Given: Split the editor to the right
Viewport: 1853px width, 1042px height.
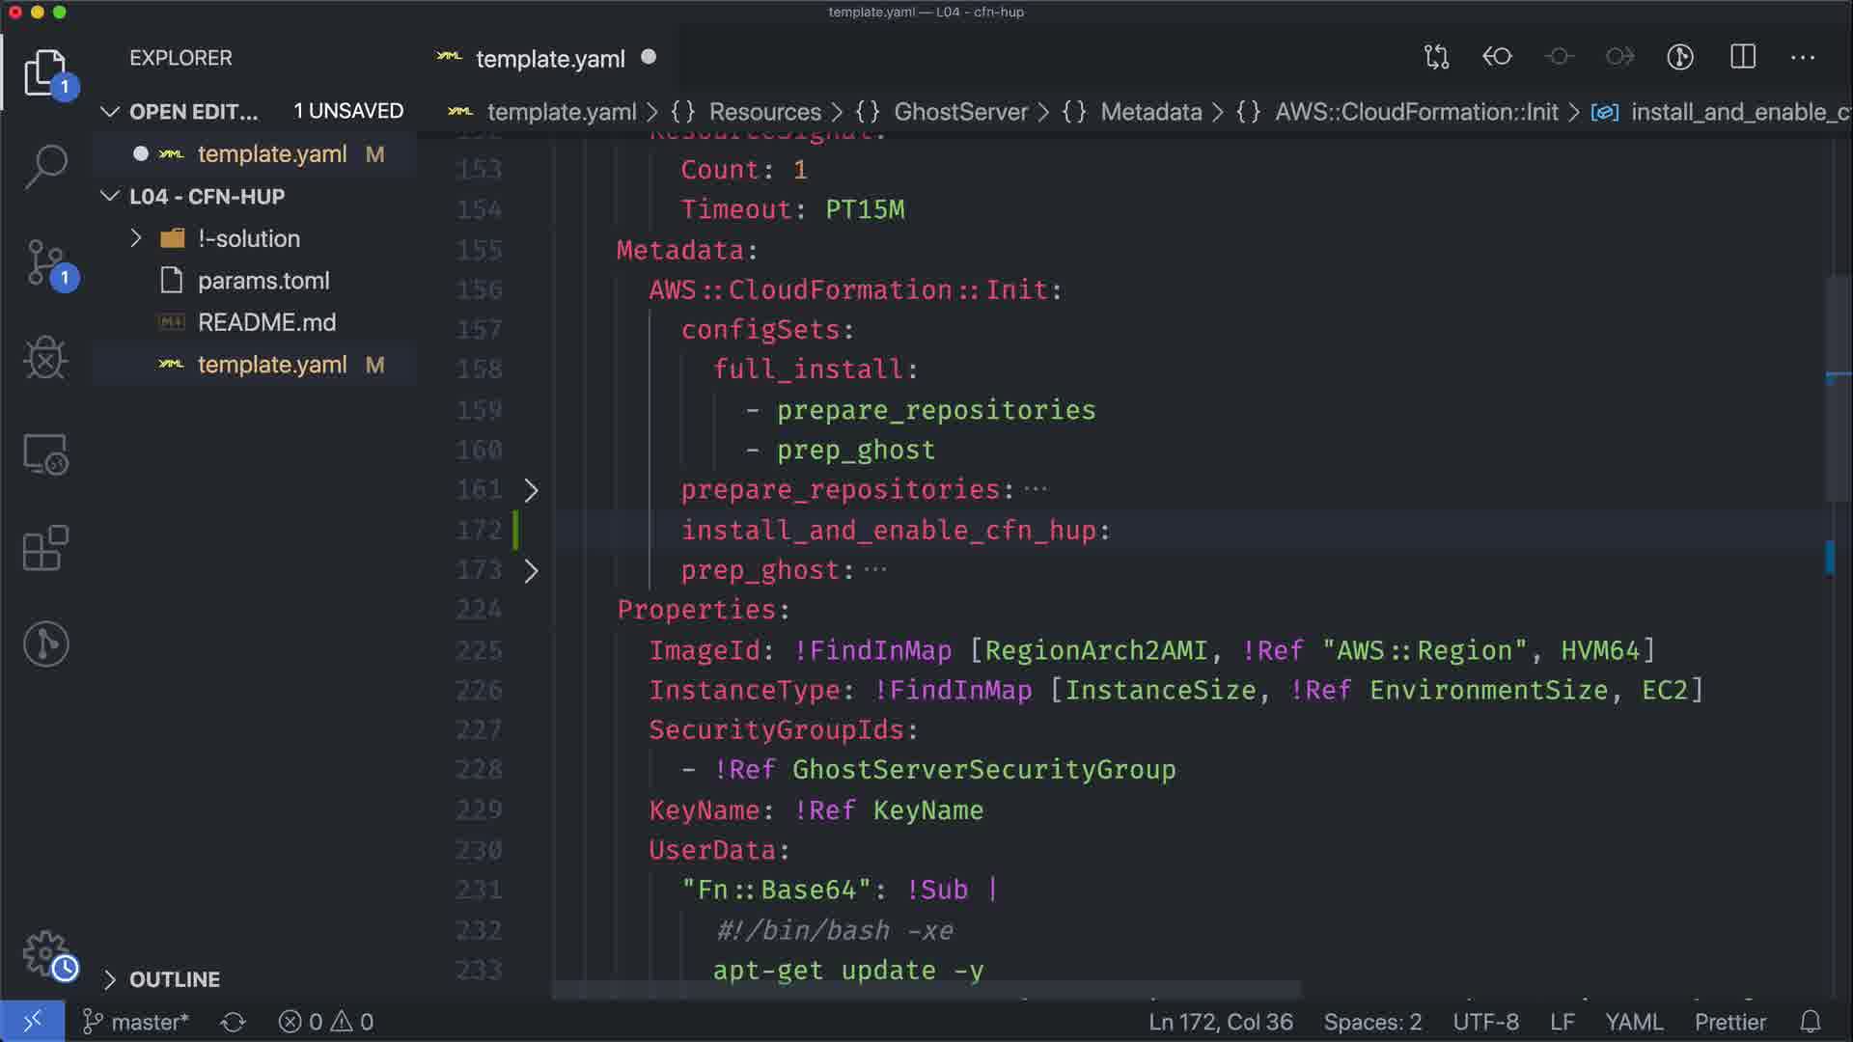Looking at the screenshot, I should 1742,57.
